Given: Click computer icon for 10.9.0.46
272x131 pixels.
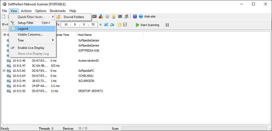Looking at the screenshot, I should (9, 61).
